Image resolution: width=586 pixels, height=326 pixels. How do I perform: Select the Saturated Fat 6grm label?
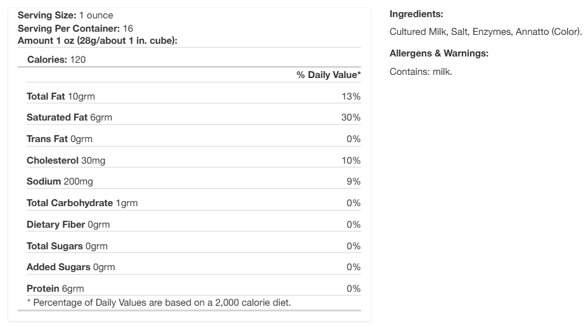[x=69, y=117]
